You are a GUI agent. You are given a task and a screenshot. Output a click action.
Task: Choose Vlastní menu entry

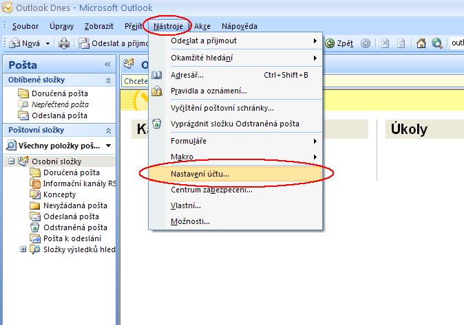(x=235, y=205)
